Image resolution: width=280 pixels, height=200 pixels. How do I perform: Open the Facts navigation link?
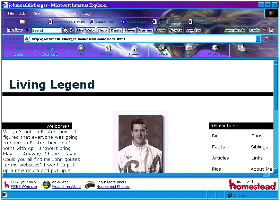click(x=218, y=147)
